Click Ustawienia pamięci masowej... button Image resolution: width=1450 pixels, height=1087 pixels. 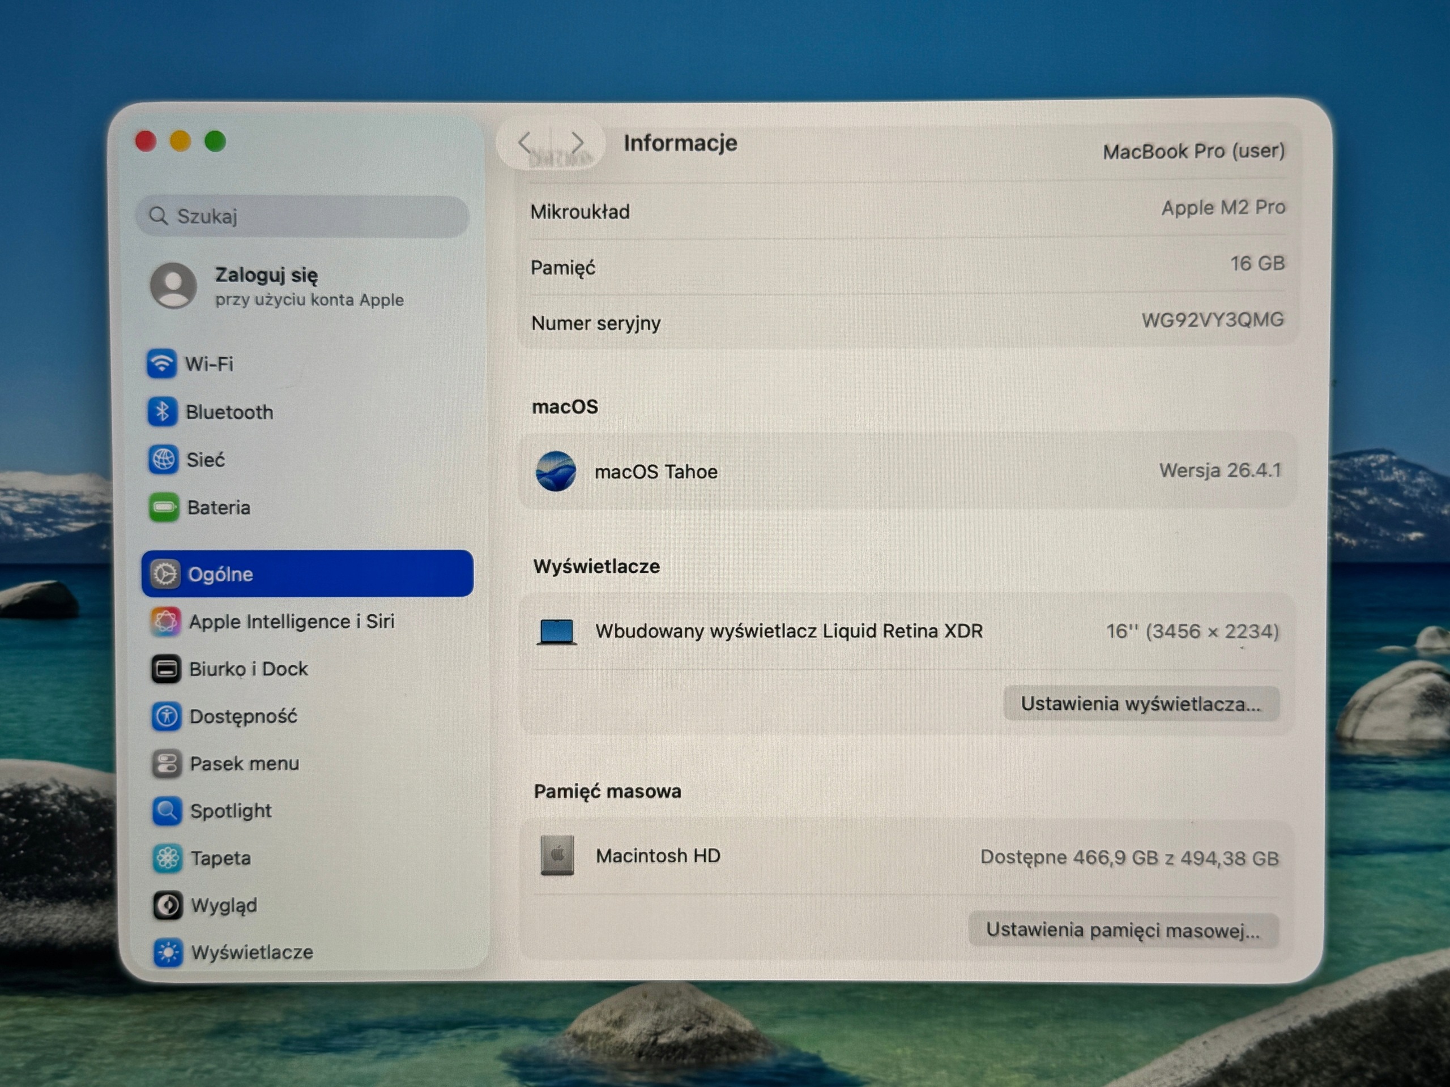(1124, 930)
